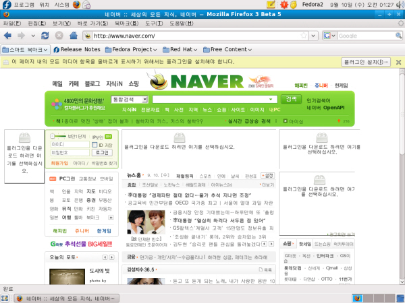Click the Firefox taskbar window button
Viewport: 405px width, 303px height.
[x=67, y=298]
